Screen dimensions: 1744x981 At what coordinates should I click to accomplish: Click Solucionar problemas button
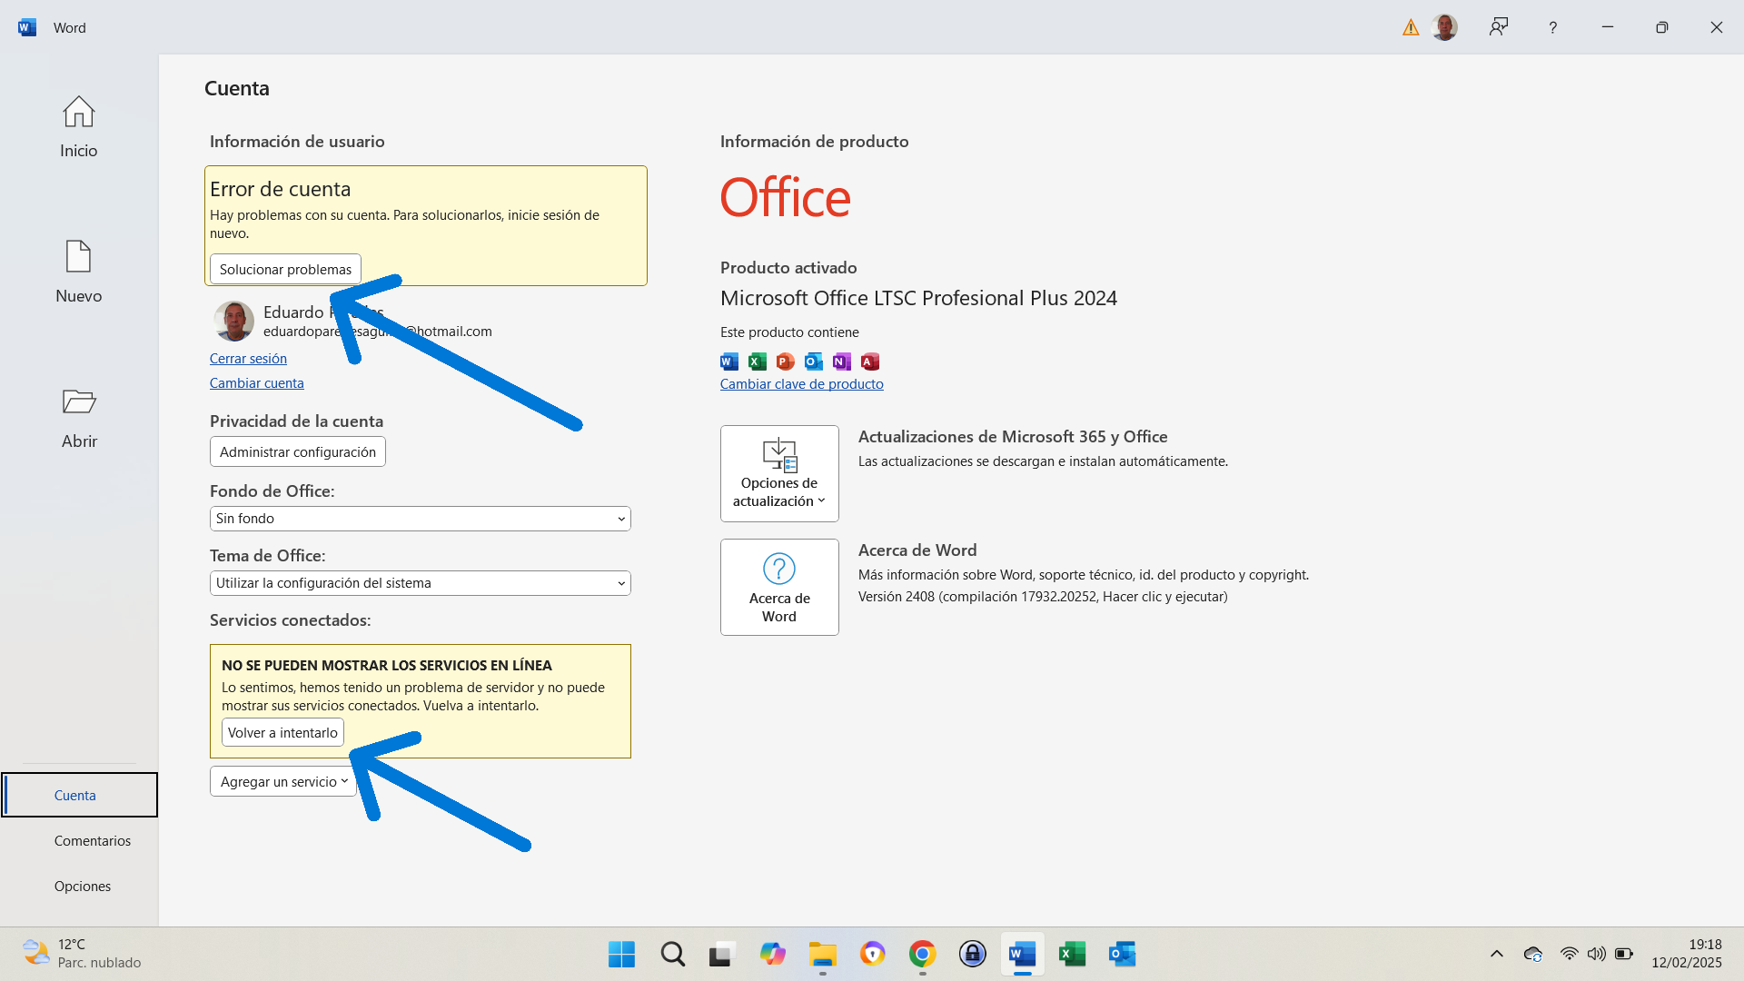[285, 269]
